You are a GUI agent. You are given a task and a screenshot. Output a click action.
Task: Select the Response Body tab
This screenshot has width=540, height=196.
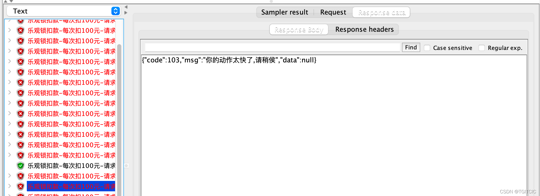pyautogui.click(x=299, y=29)
